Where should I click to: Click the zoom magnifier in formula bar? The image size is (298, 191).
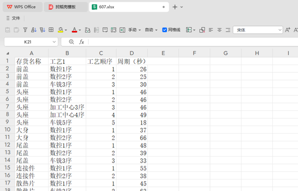click(x=71, y=42)
